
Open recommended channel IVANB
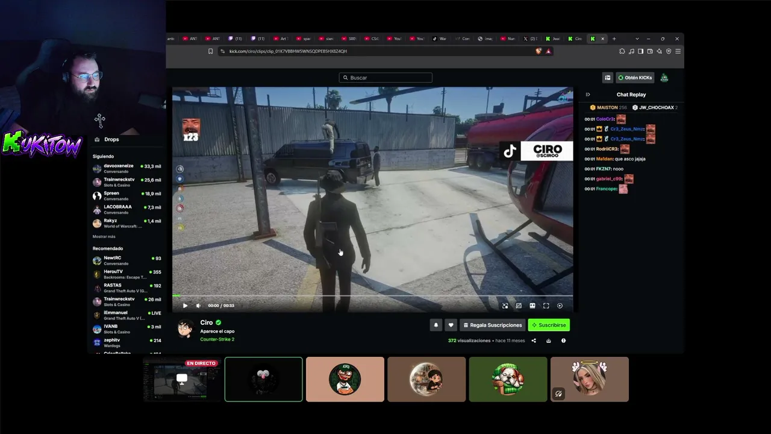[x=126, y=329]
